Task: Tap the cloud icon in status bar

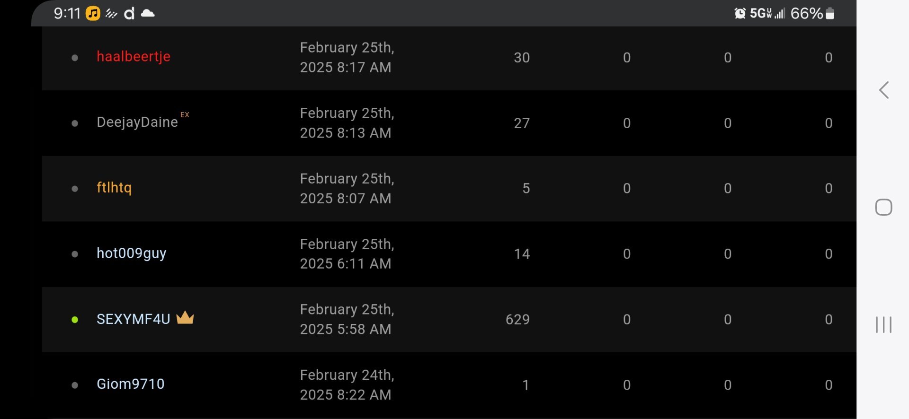Action: click(x=148, y=13)
